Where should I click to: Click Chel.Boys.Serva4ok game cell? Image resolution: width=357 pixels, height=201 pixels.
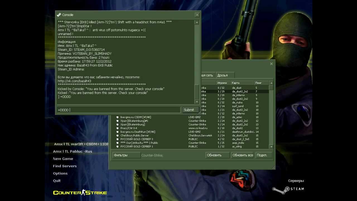[200, 135]
